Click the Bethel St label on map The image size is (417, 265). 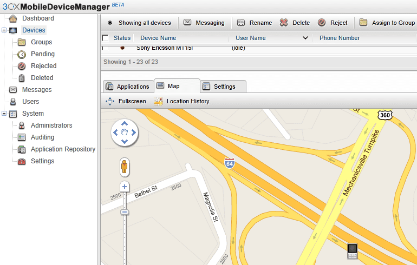(x=146, y=191)
